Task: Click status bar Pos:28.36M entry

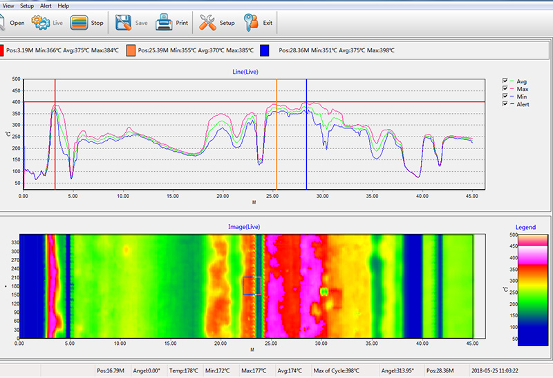Action: click(x=440, y=370)
